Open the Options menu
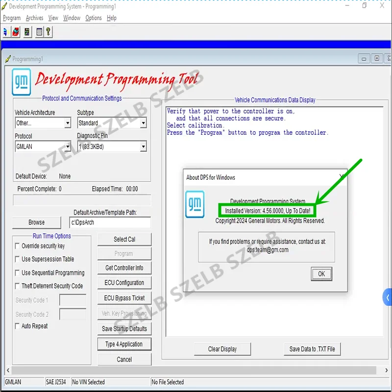The height and width of the screenshot is (392, 392). coord(94,18)
